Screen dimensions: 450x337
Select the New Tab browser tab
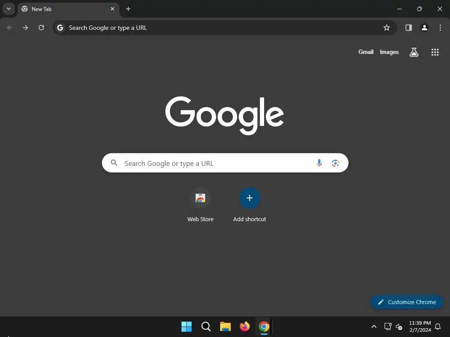tap(68, 9)
